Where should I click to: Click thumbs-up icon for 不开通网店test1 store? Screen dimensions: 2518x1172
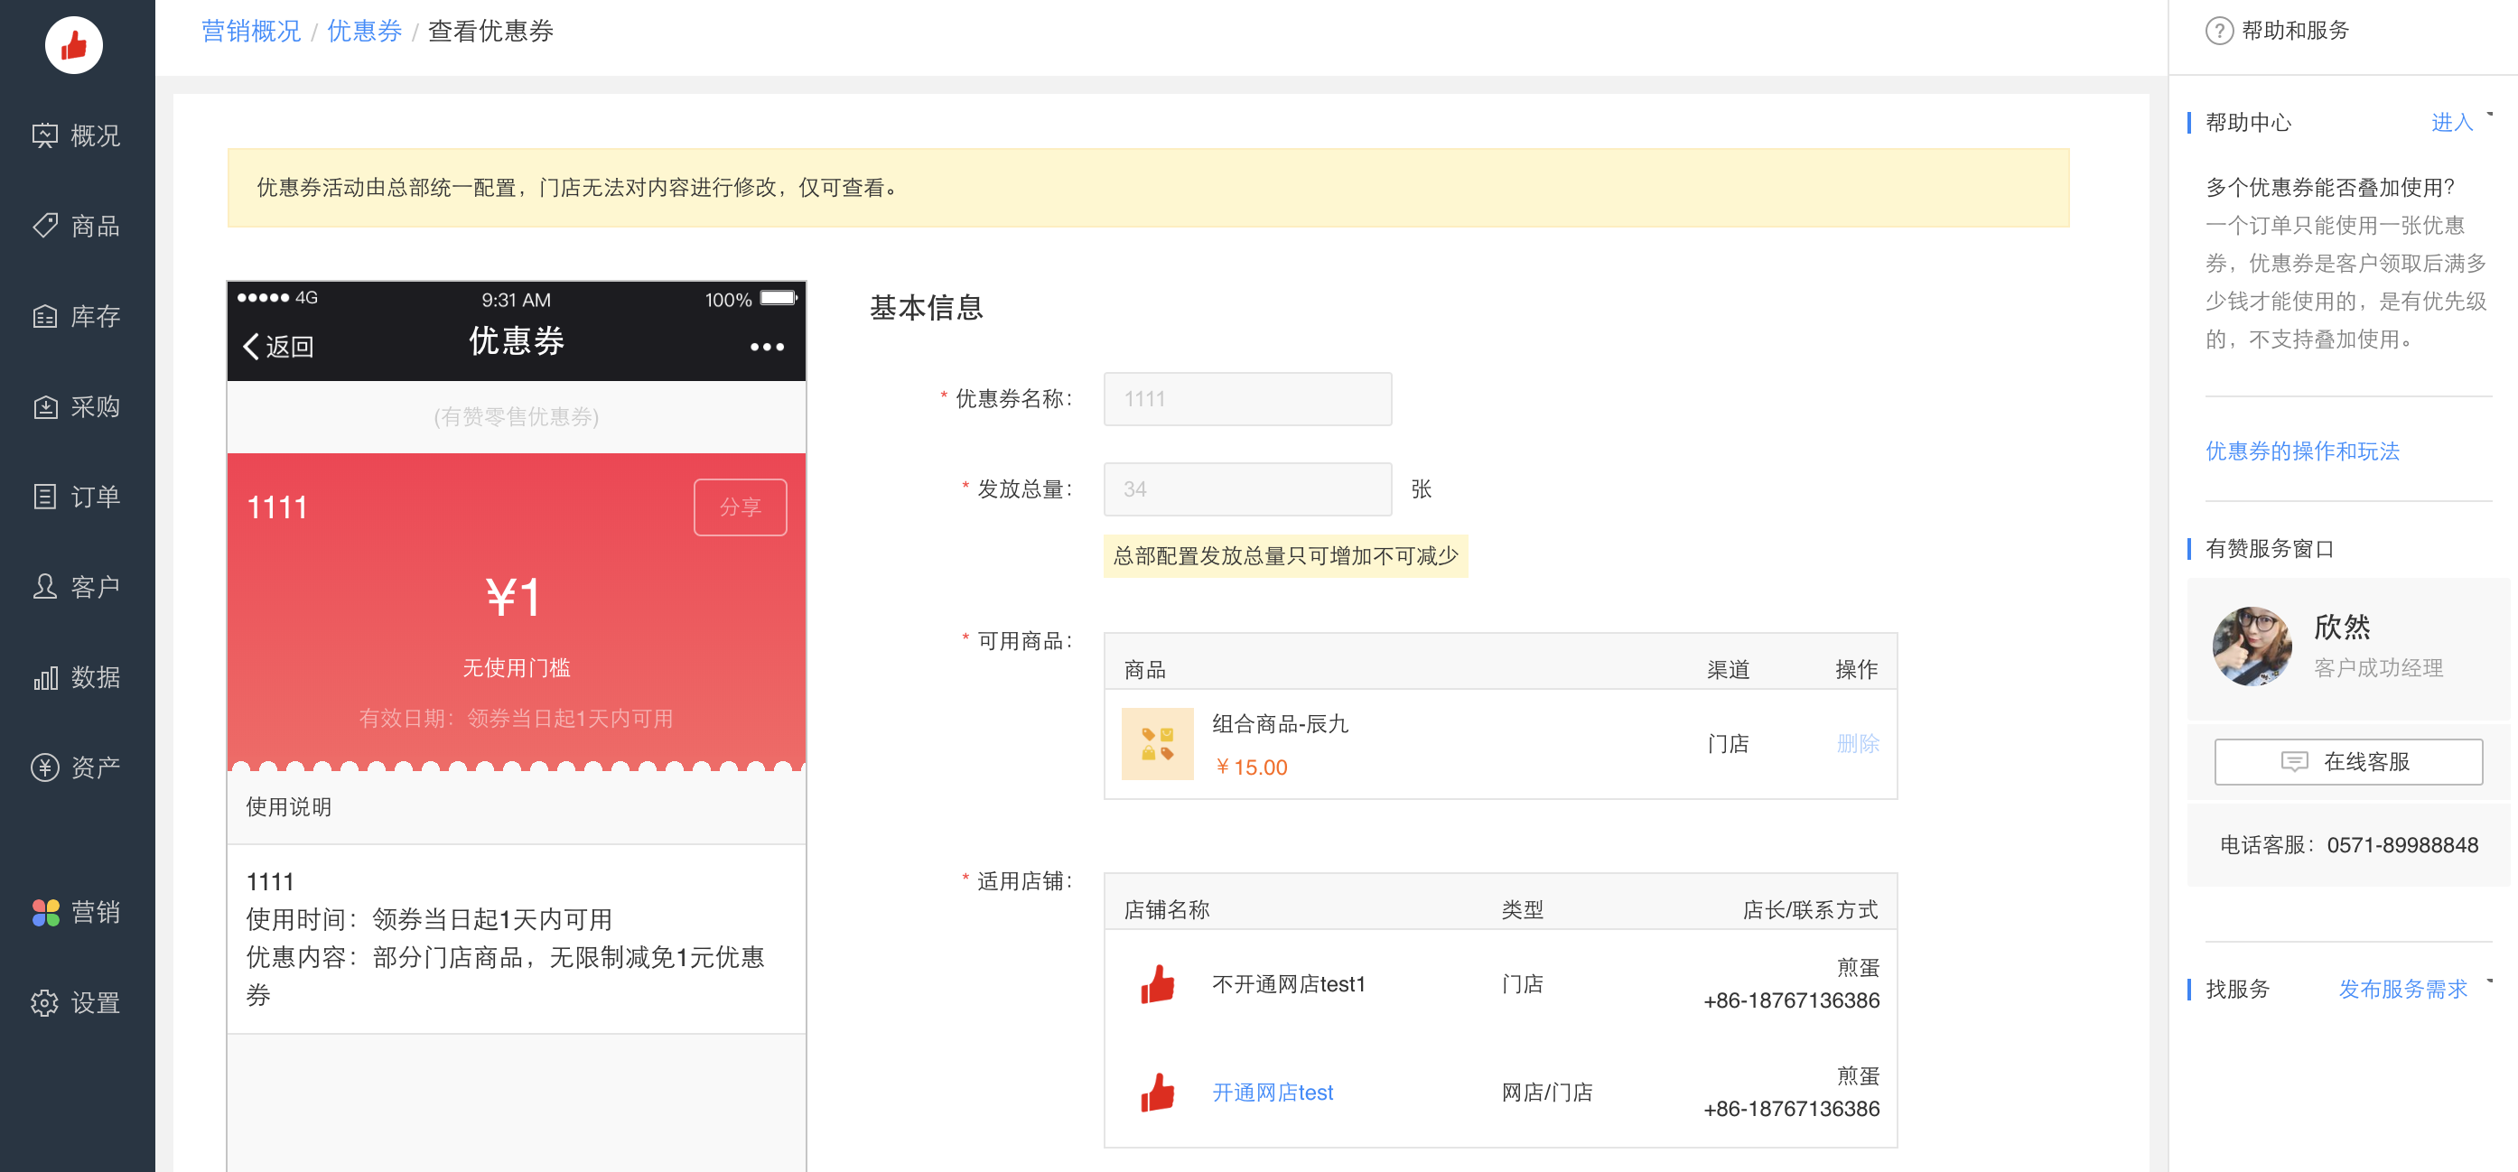1157,983
